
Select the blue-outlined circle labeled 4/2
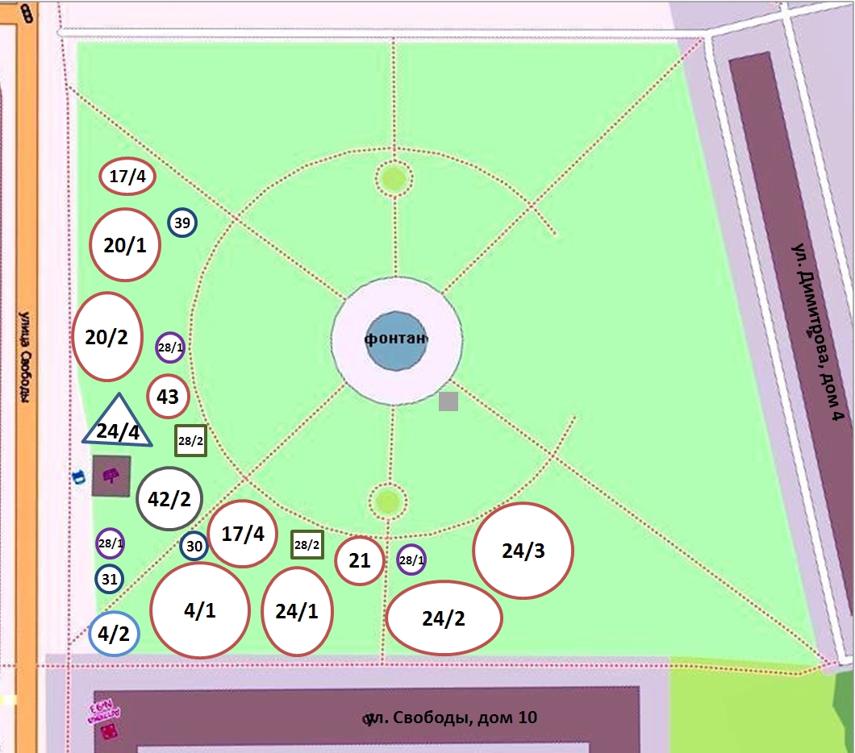(x=115, y=634)
